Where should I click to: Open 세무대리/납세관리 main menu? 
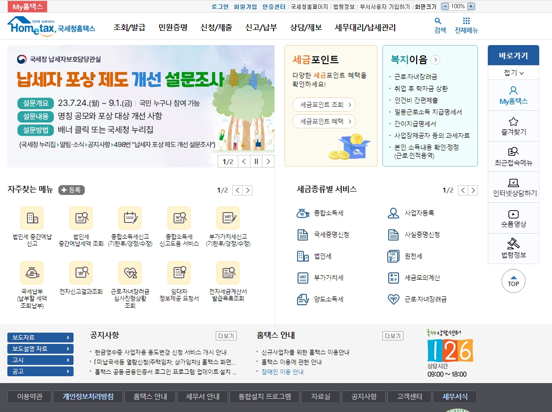365,27
